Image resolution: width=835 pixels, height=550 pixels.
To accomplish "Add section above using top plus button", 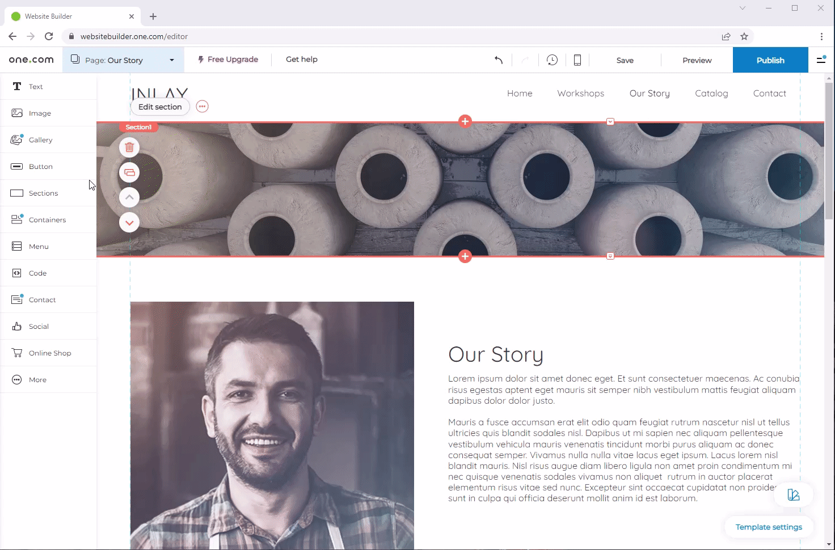I will (465, 121).
